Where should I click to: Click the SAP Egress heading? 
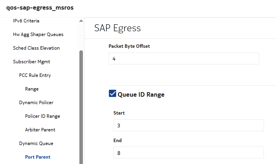tap(117, 28)
